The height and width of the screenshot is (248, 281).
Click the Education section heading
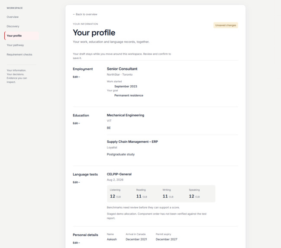point(81,116)
